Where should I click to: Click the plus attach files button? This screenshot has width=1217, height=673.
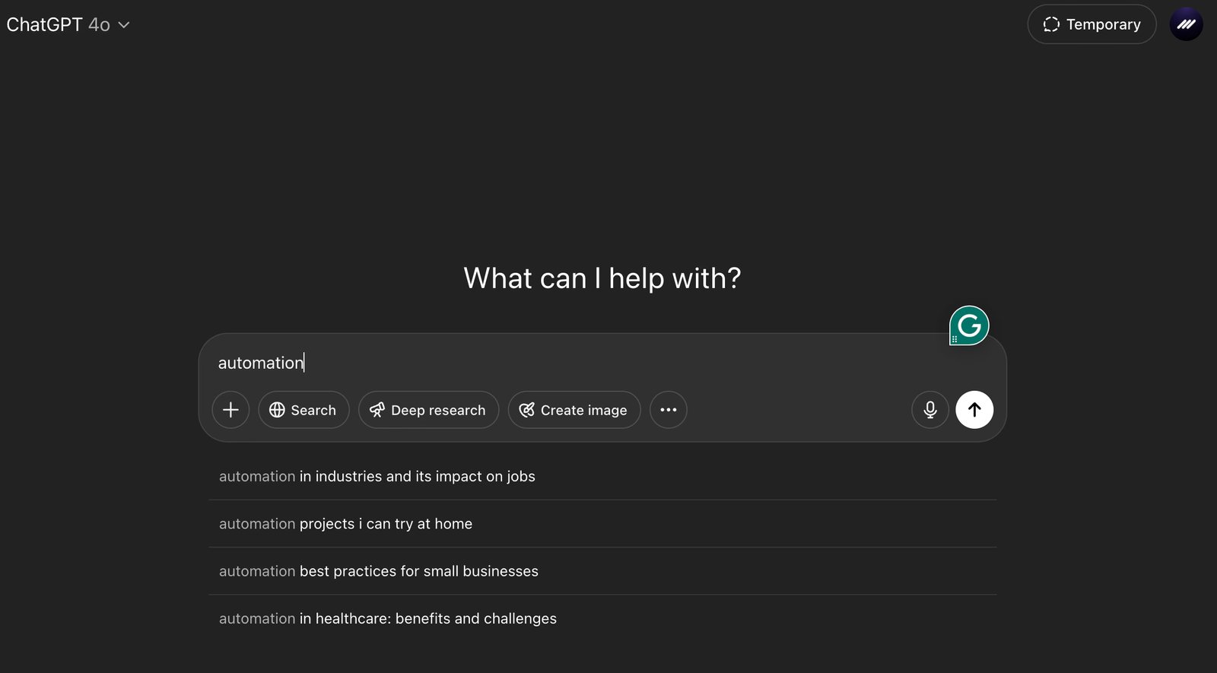230,410
